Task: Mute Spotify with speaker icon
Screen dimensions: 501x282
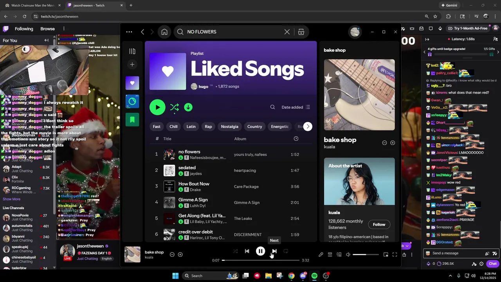Action: (x=348, y=255)
